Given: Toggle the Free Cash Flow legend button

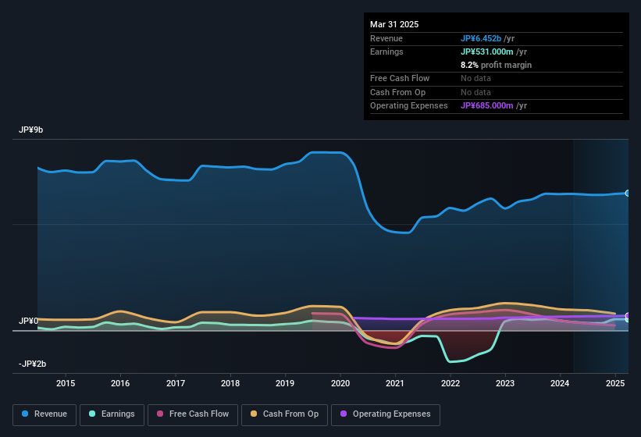Looking at the screenshot, I should pos(193,414).
